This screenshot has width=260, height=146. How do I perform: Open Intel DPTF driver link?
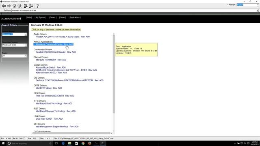(x=49, y=88)
